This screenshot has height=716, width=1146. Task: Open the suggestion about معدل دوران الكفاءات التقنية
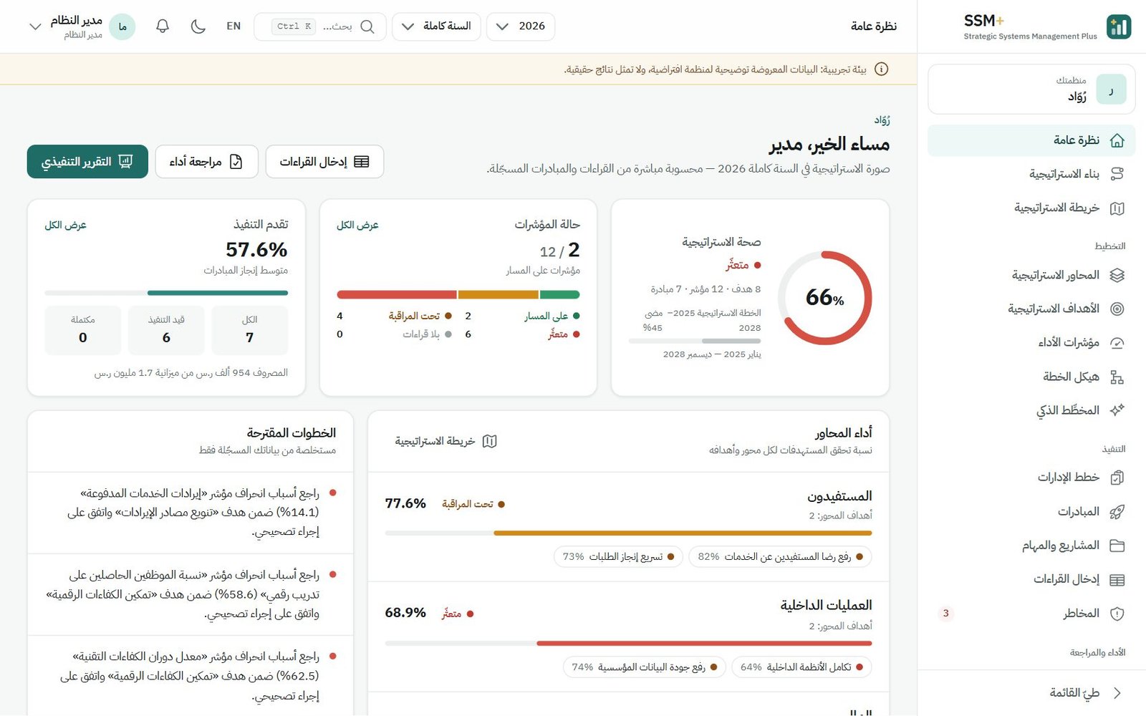pyautogui.click(x=191, y=676)
